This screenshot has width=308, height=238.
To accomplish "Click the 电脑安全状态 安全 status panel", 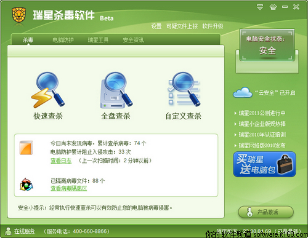I will 267,46.
